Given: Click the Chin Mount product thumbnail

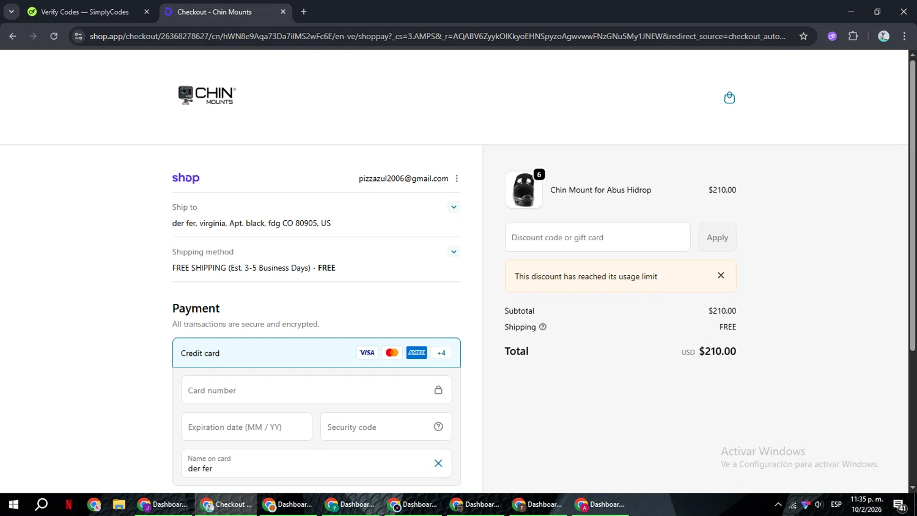Looking at the screenshot, I should coord(524,190).
